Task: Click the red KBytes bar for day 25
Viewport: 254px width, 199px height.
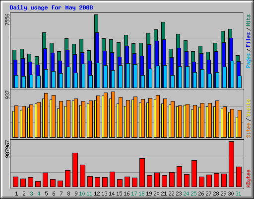Action: 194,174
